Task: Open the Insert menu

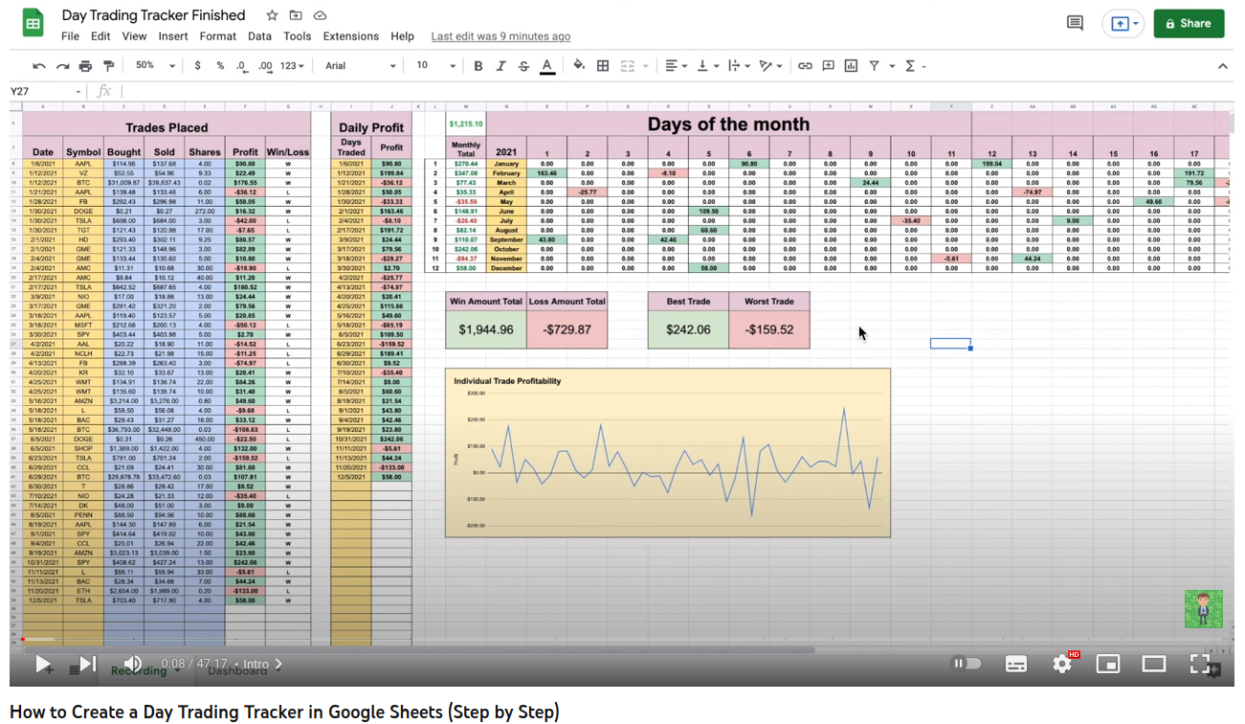Action: coord(173,36)
